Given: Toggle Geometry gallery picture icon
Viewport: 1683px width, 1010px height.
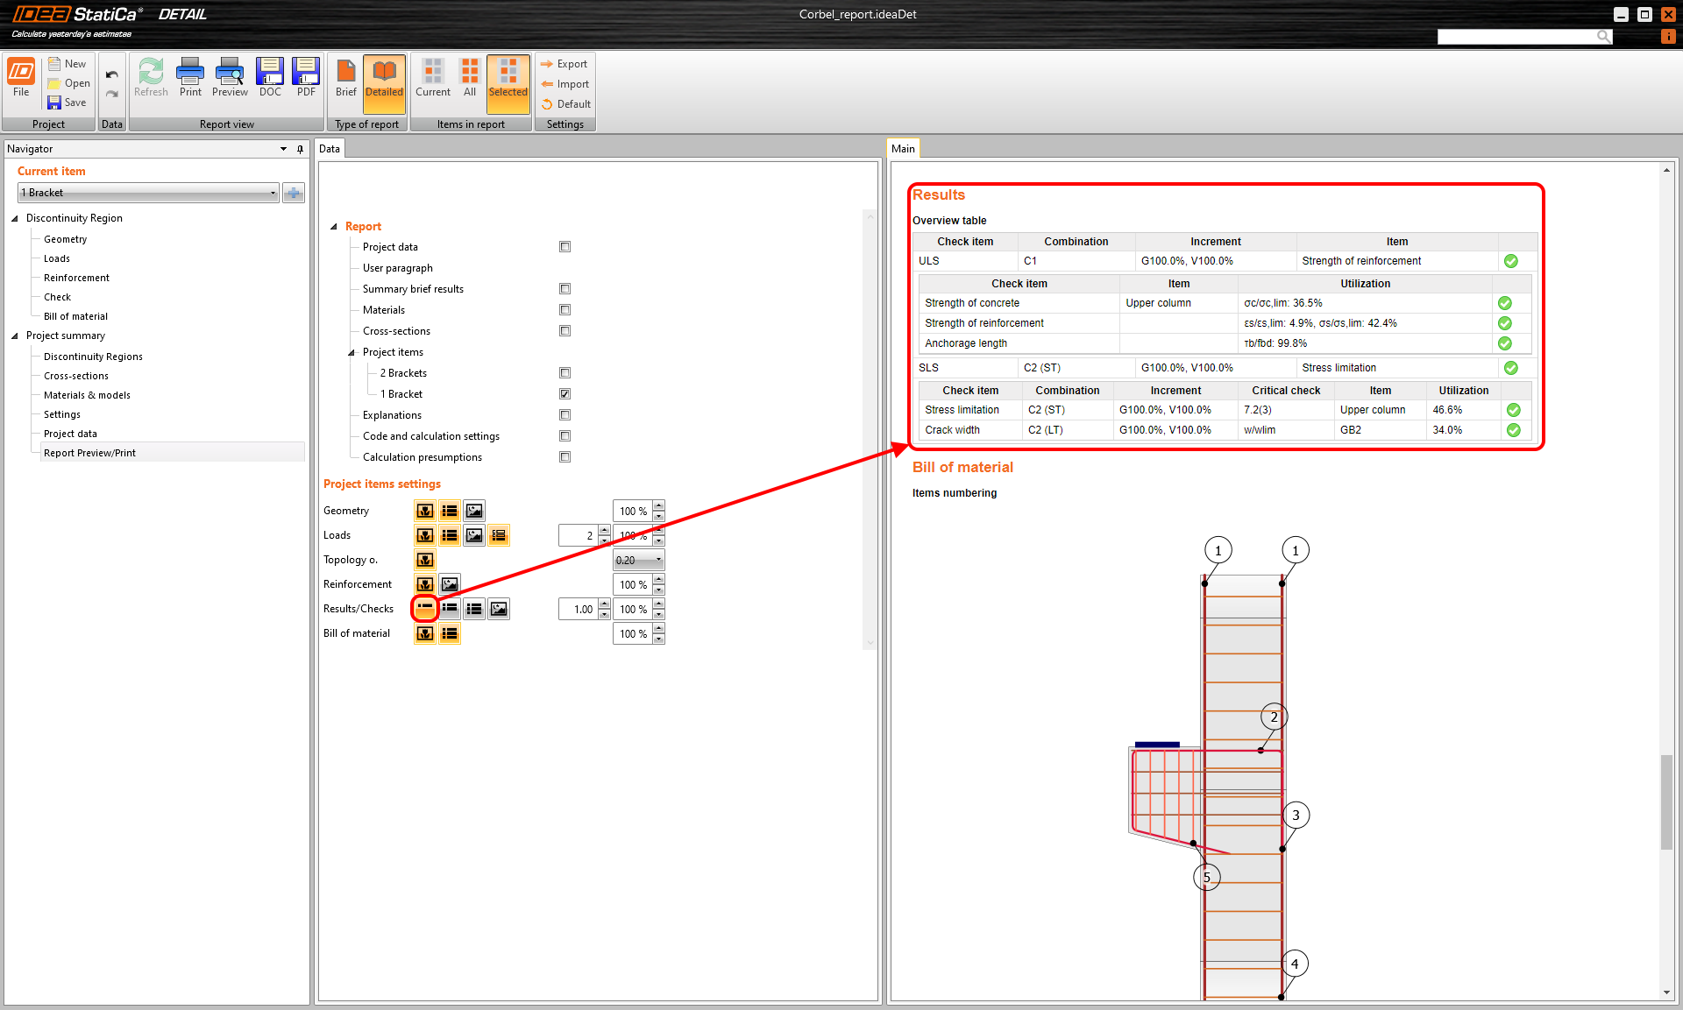Looking at the screenshot, I should [474, 511].
